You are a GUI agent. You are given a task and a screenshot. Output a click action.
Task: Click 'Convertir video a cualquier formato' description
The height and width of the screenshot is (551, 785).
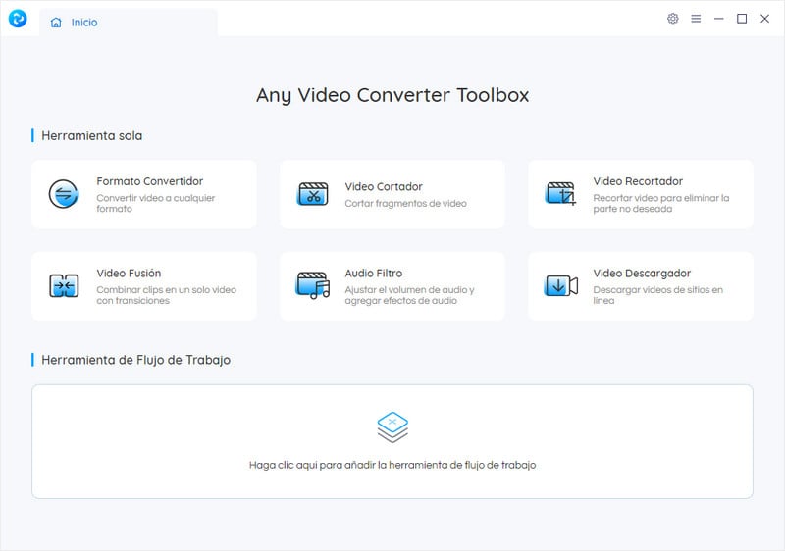[156, 204]
